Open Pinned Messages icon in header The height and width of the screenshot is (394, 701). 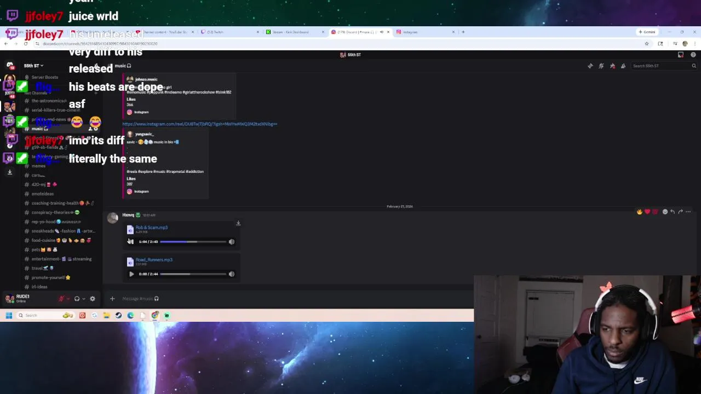pyautogui.click(x=612, y=66)
